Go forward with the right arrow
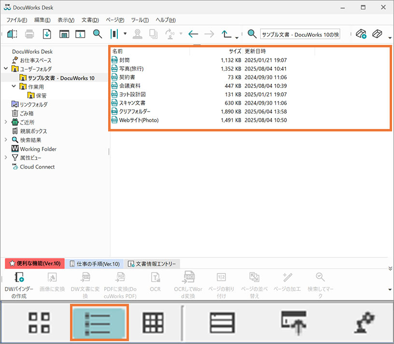This screenshot has height=344, width=394. pyautogui.click(x=209, y=34)
